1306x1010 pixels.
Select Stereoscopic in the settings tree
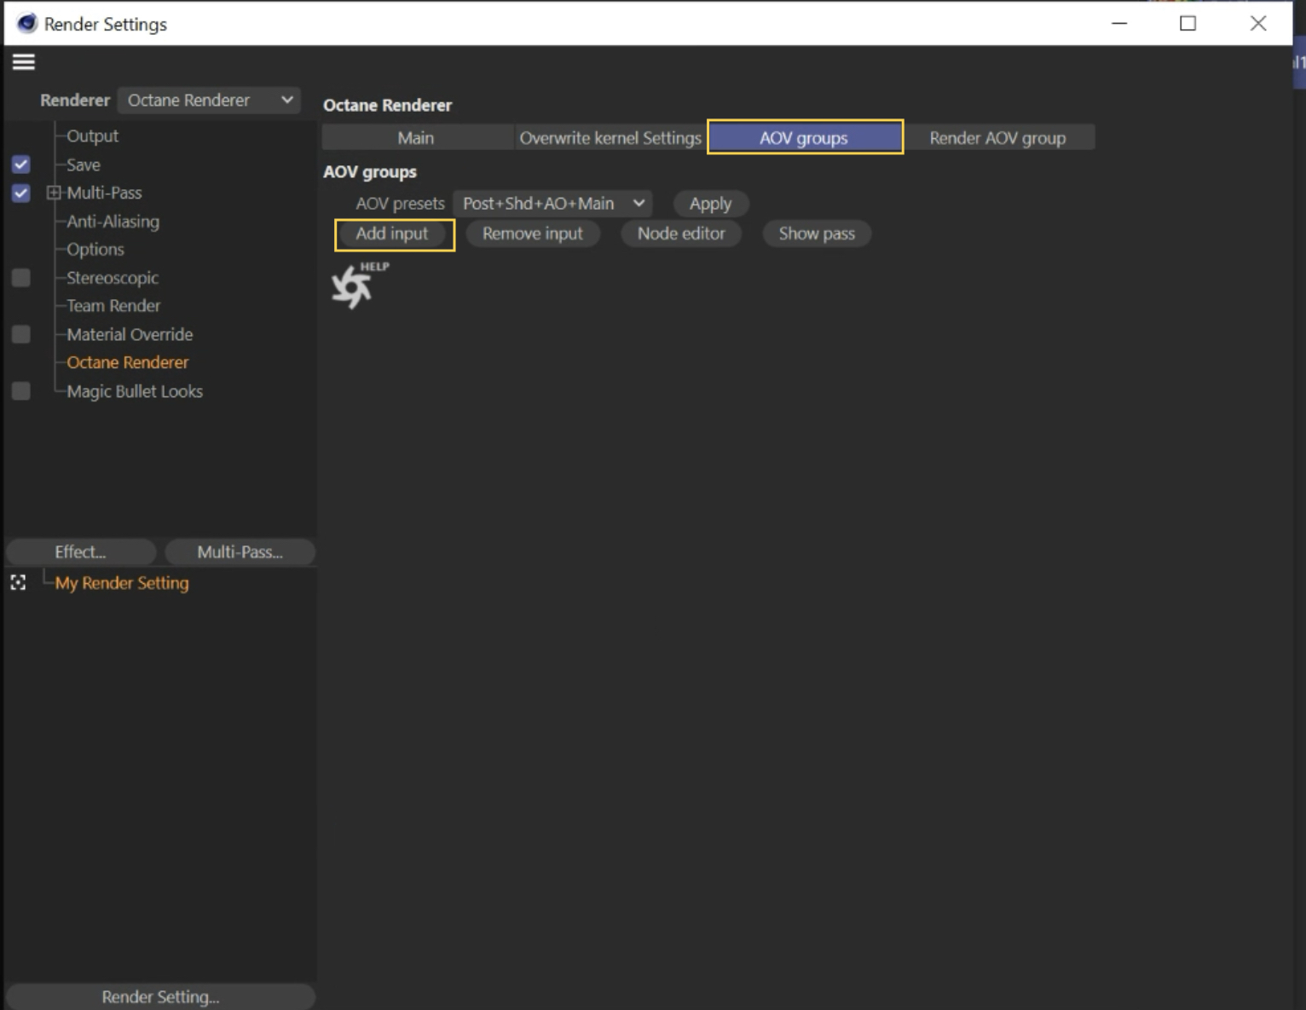pyautogui.click(x=113, y=278)
